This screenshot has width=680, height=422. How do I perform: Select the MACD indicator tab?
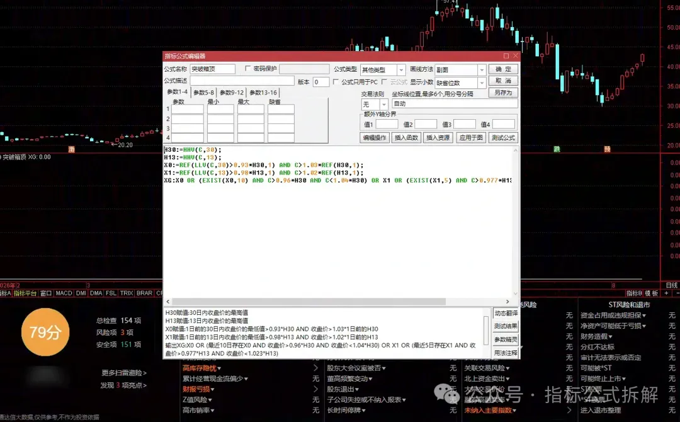(x=64, y=293)
